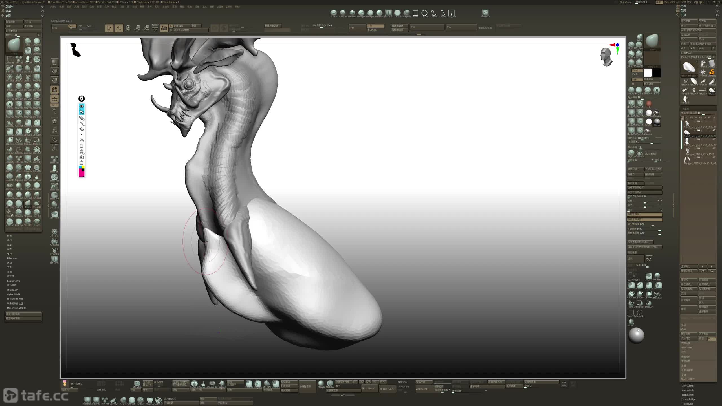Click the Dynamesh button
Viewport: 722px width, 406px height.
coord(651,154)
